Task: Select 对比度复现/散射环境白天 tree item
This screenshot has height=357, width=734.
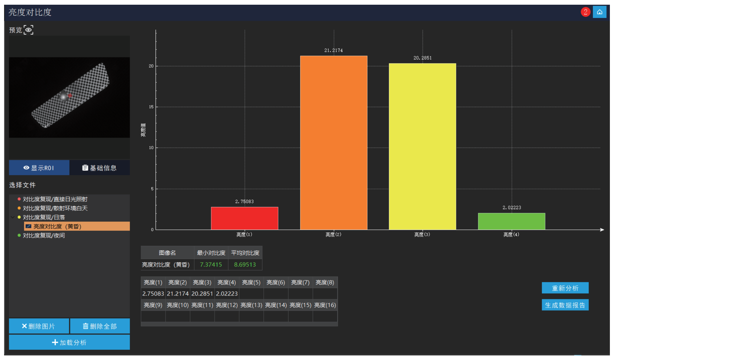Action: (55, 208)
